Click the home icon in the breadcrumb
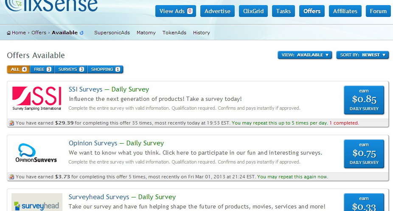The width and height of the screenshot is (393, 211). click(9, 33)
